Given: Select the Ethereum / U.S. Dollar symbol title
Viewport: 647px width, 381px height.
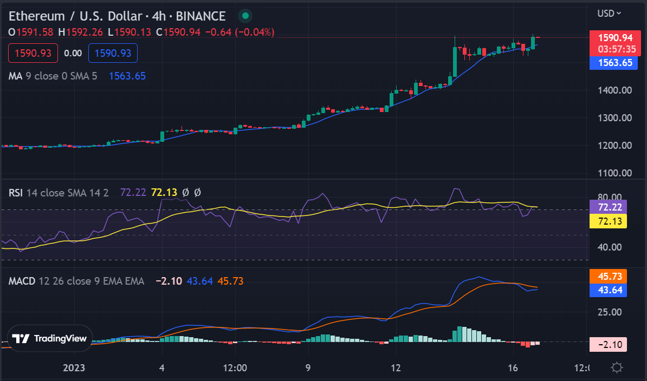Looking at the screenshot, I should [x=117, y=16].
